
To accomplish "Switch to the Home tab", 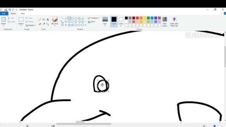I will [x=13, y=13].
